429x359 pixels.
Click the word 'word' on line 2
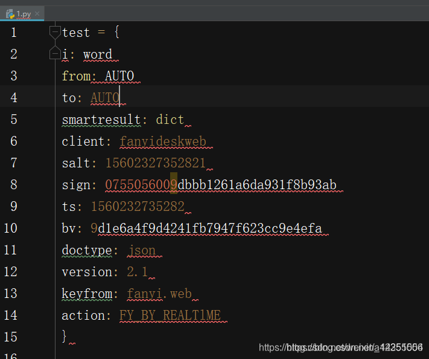[98, 54]
